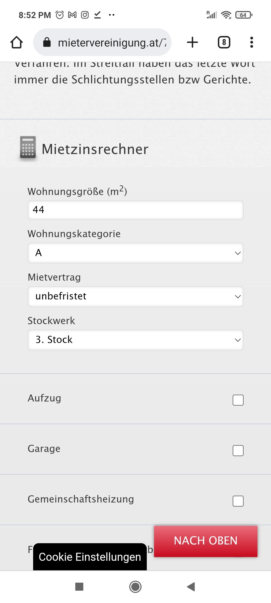
Task: Tap the mietervereinigung.at address bar
Action: pos(102,42)
